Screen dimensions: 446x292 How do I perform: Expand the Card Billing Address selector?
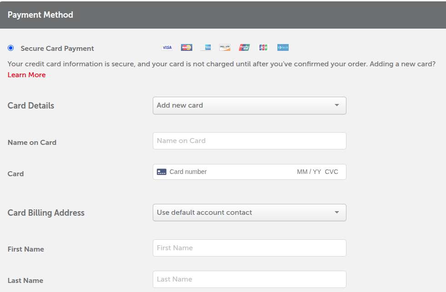pyautogui.click(x=249, y=213)
